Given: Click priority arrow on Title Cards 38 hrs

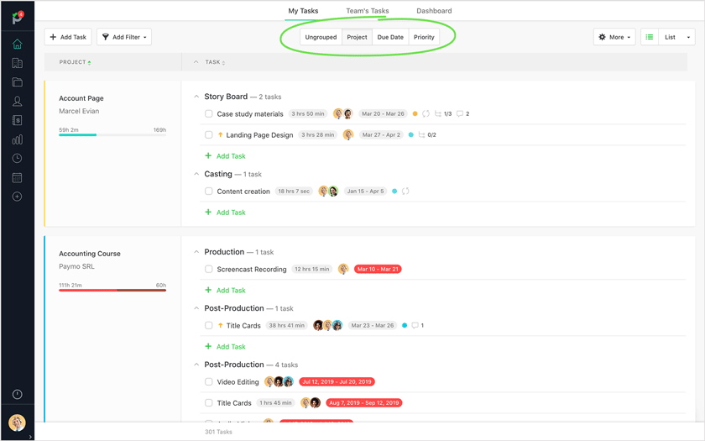Looking at the screenshot, I should [x=220, y=325].
